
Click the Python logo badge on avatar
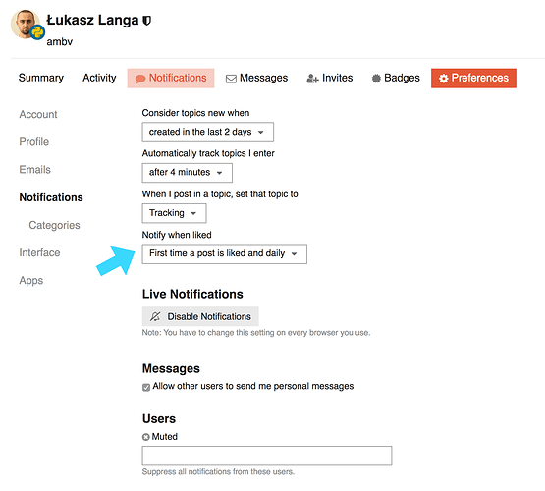(37, 32)
